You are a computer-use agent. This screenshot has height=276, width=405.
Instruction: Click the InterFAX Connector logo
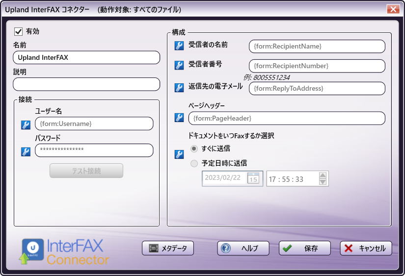coord(64,251)
